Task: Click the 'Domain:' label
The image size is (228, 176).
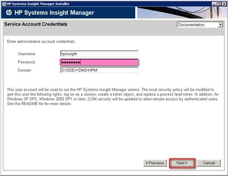Action: pos(25,70)
